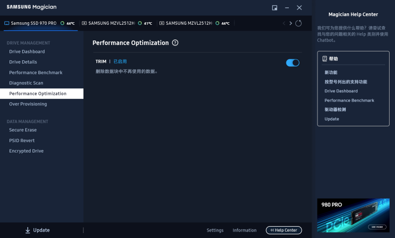Select Performance Optimization in the sidebar
395x238 pixels.
point(42,93)
